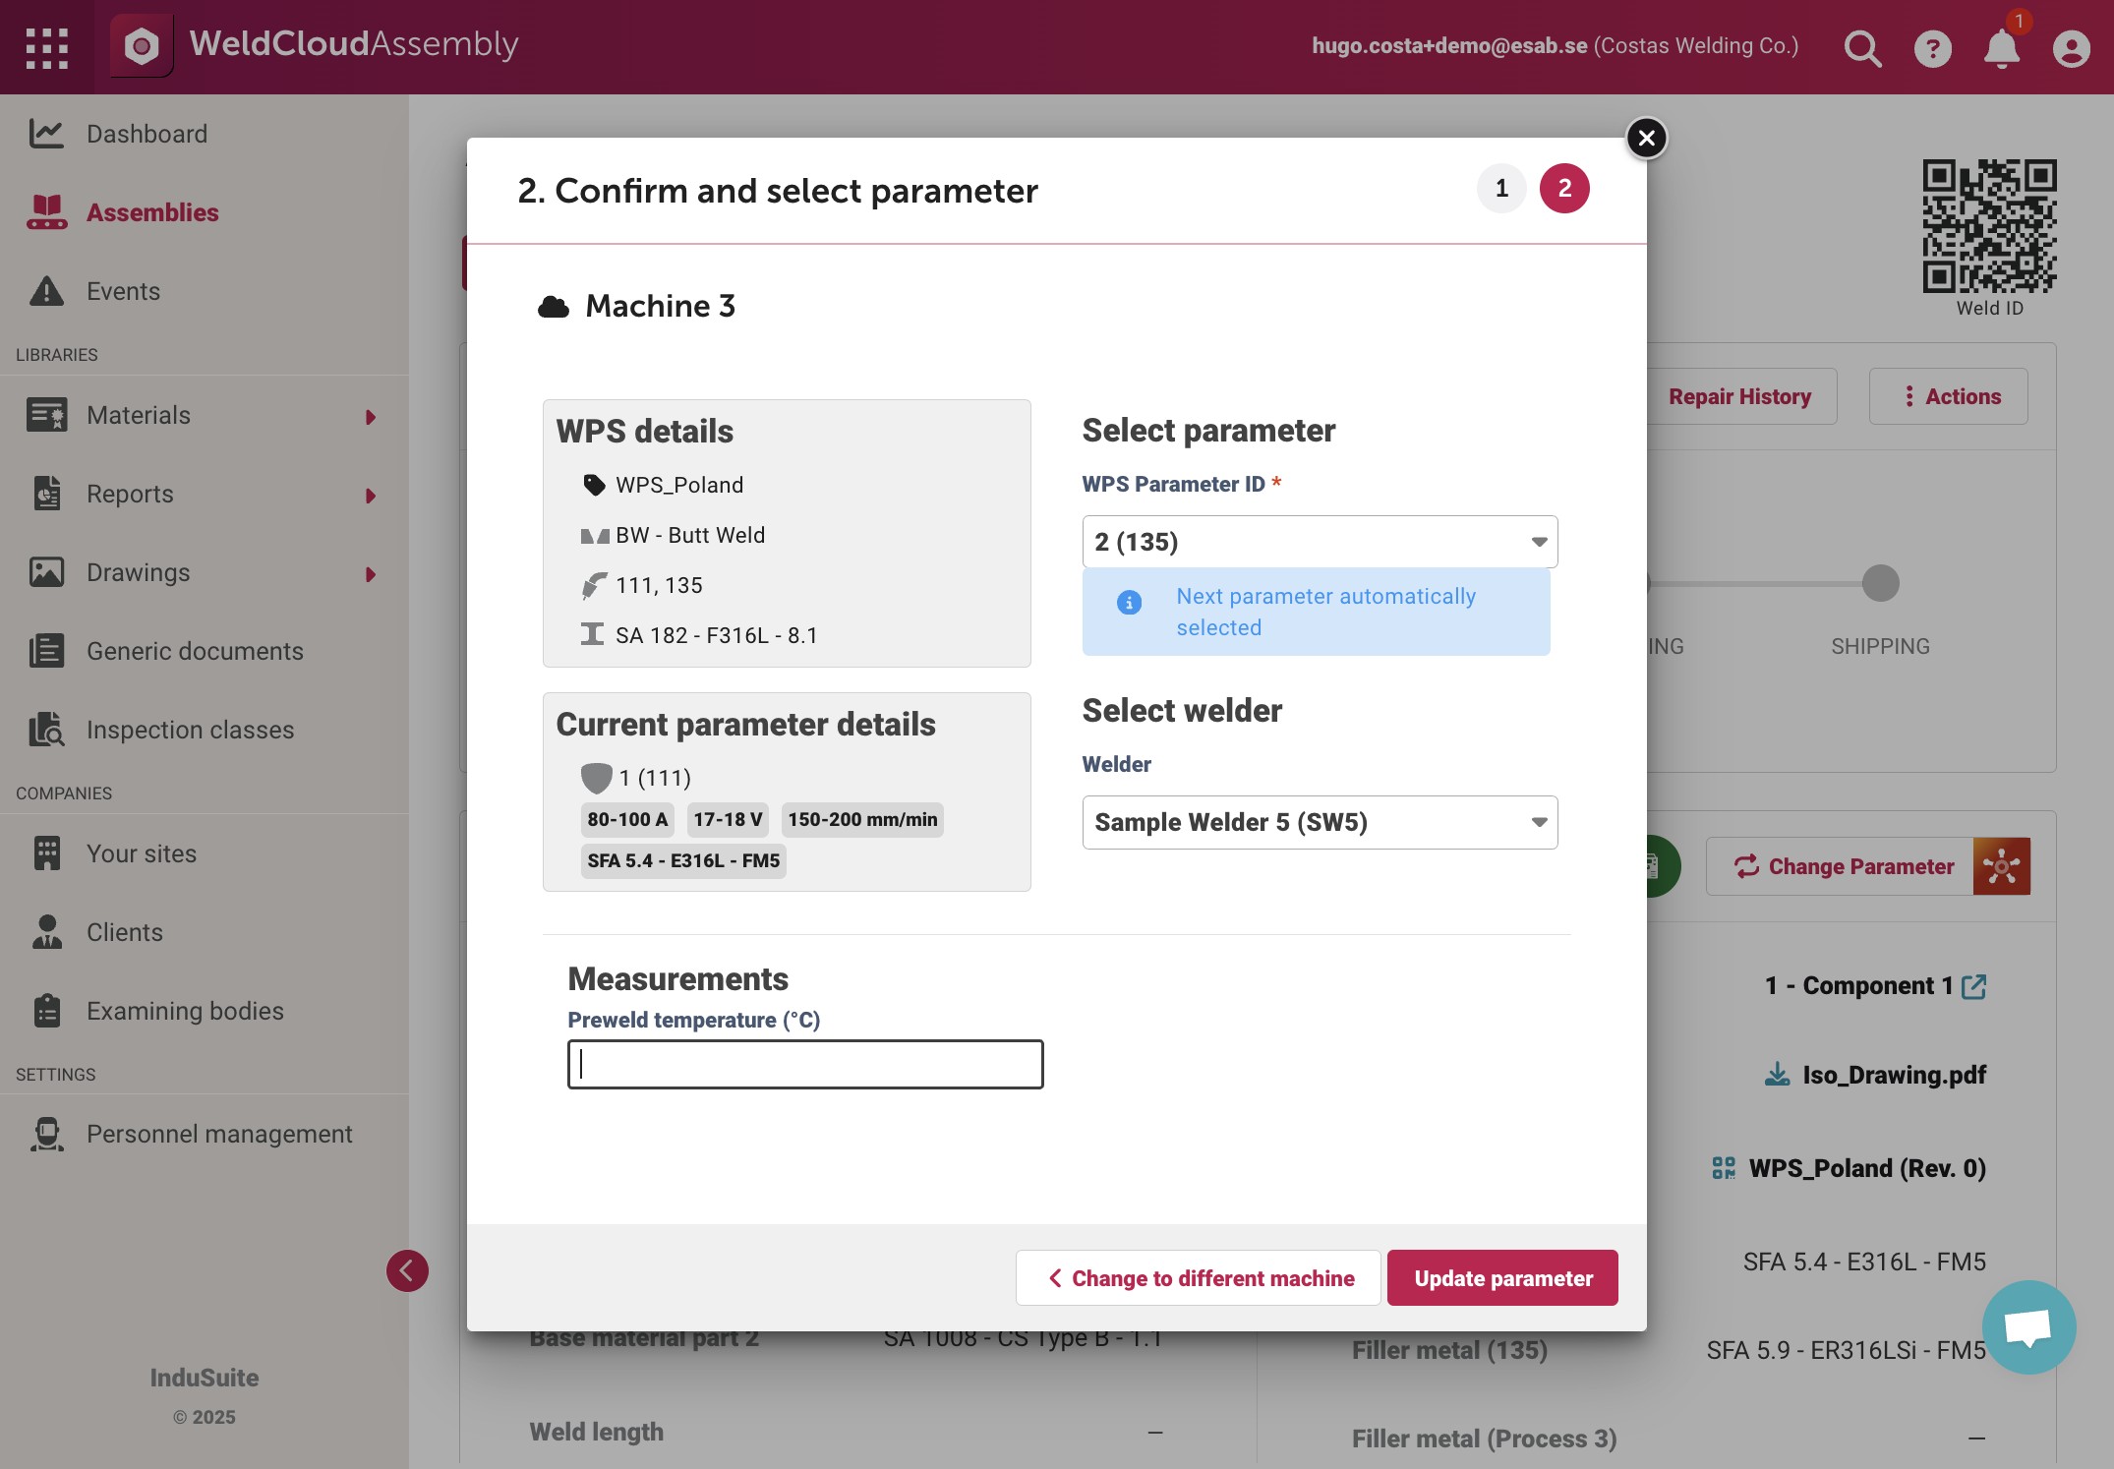
Task: Click the WeldCloud Assembly logo icon
Action: click(x=142, y=46)
